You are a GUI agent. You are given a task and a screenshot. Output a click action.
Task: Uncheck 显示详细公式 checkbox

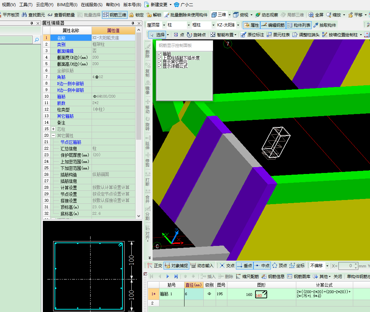click(x=159, y=66)
